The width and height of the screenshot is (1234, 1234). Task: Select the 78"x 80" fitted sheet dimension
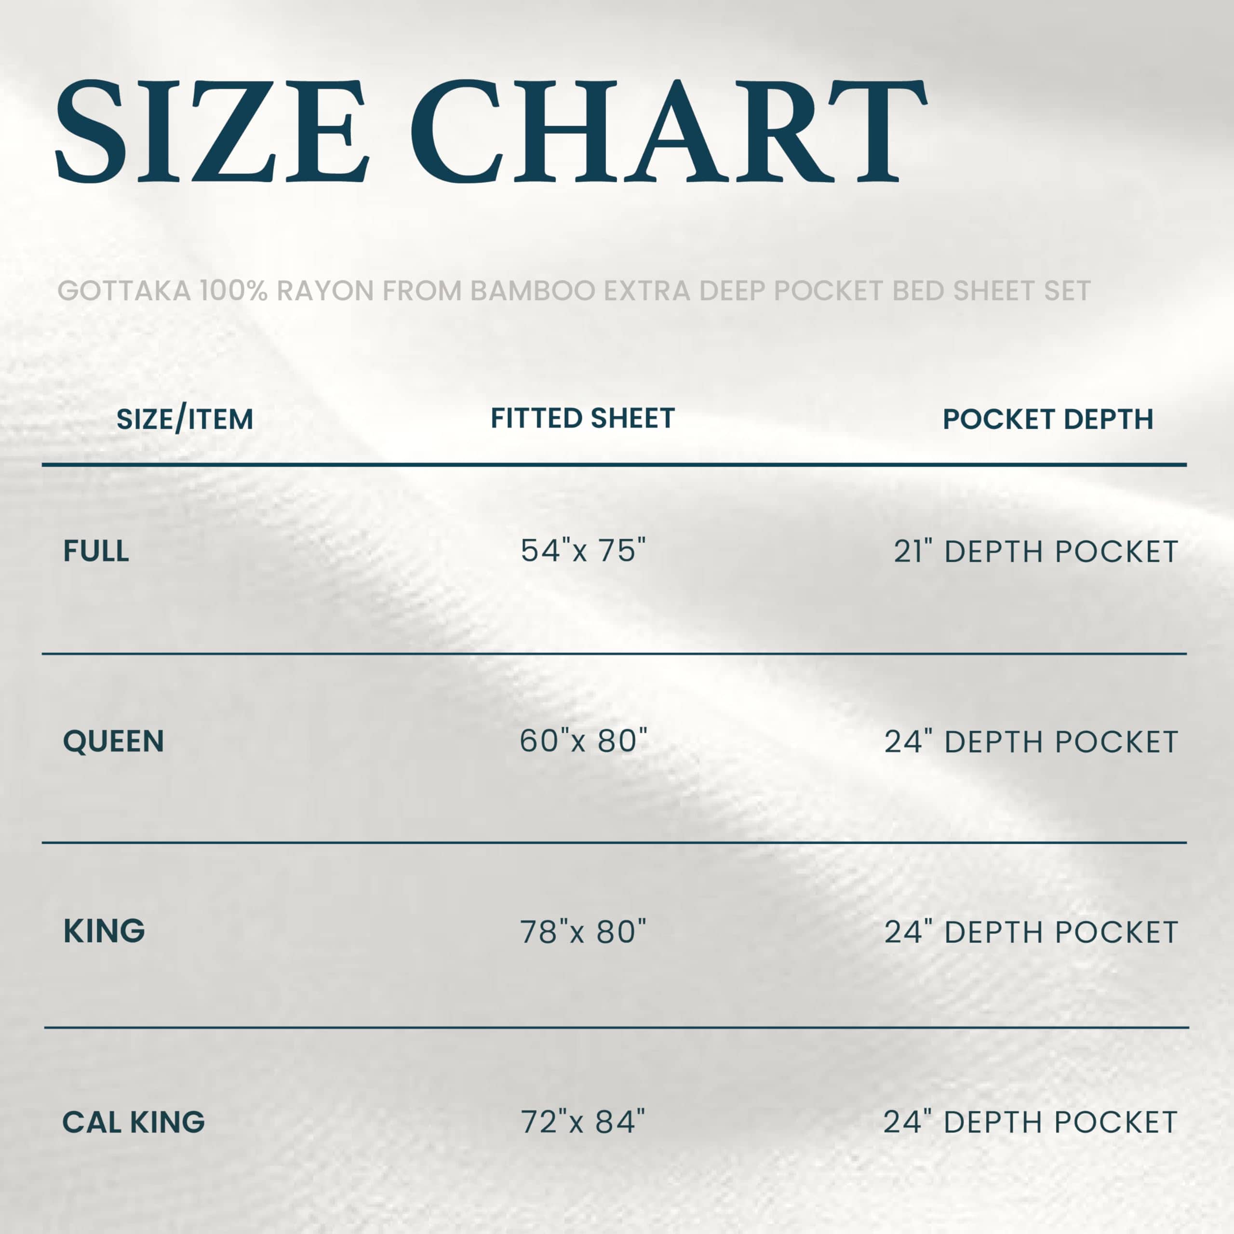(583, 932)
